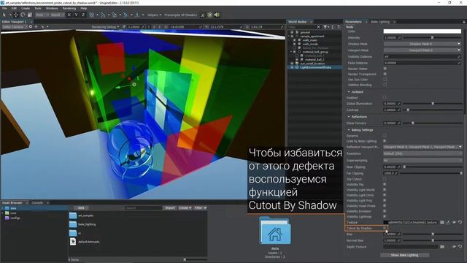Toggle Visibility Sky checkbox

pyautogui.click(x=385, y=184)
